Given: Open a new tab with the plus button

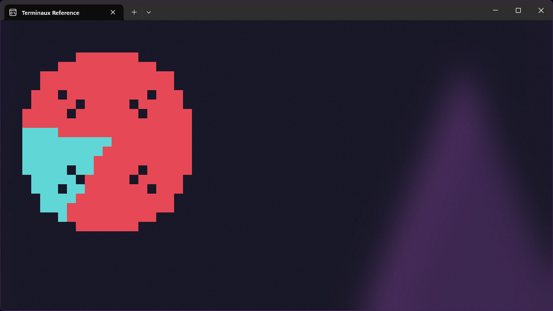Looking at the screenshot, I should [x=134, y=12].
